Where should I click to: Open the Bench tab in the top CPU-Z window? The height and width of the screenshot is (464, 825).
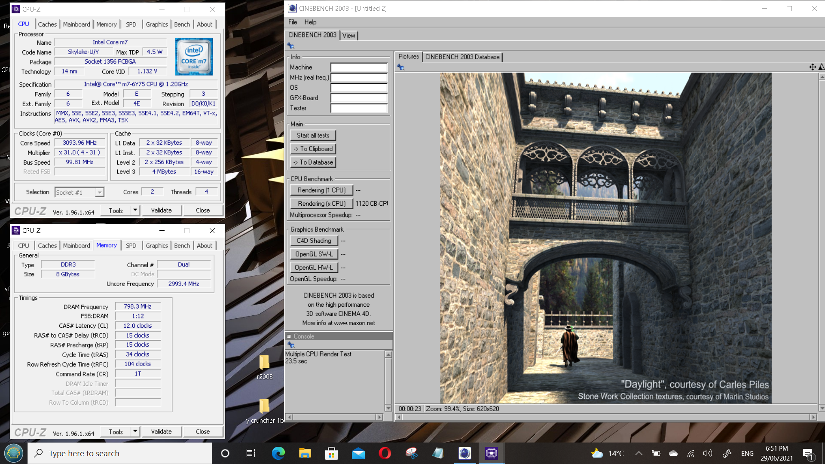[182, 24]
